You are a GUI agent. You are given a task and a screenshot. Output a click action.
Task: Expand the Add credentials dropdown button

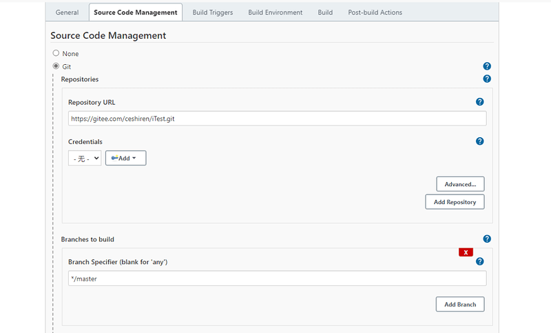click(125, 158)
